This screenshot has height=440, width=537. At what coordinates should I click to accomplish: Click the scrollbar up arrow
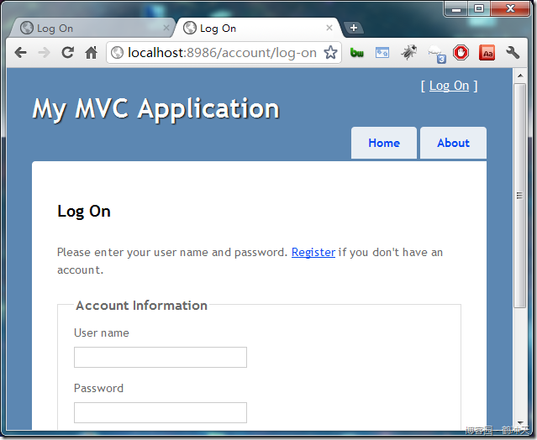[x=520, y=76]
